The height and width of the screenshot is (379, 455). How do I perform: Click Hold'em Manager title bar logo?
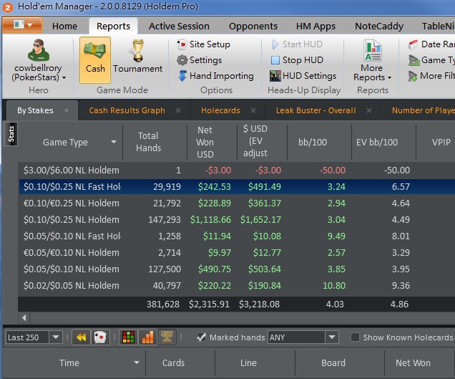tap(8, 7)
